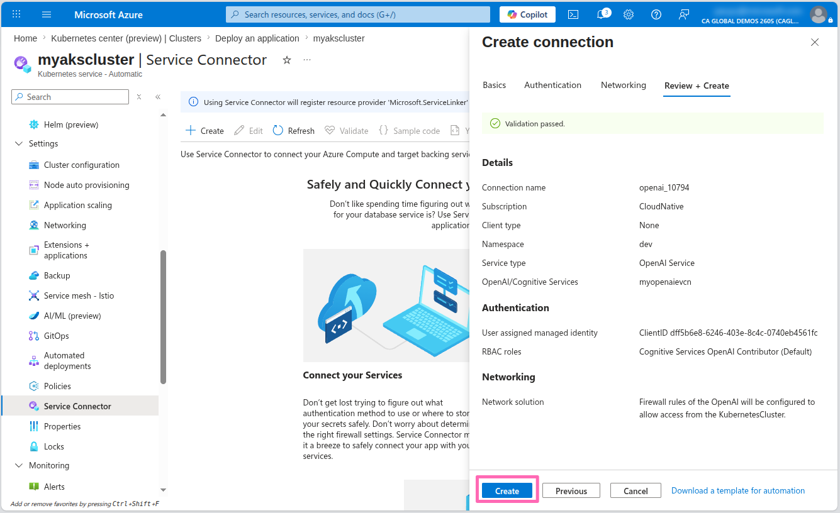Click the Create command in the toolbar

click(x=204, y=131)
